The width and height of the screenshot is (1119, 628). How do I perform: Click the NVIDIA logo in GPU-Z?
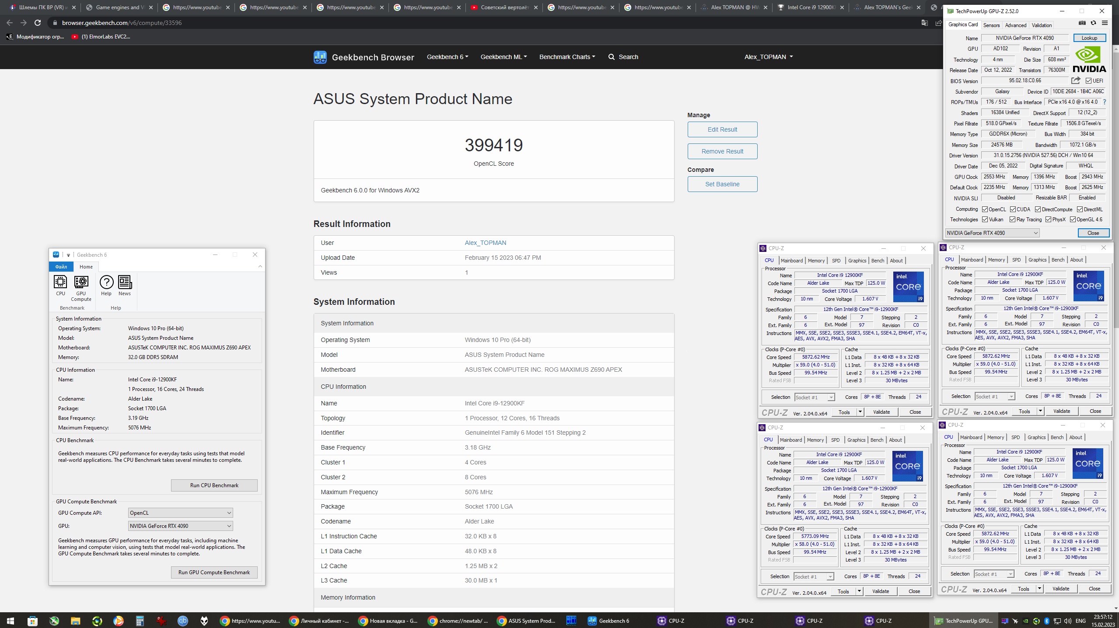(x=1089, y=59)
